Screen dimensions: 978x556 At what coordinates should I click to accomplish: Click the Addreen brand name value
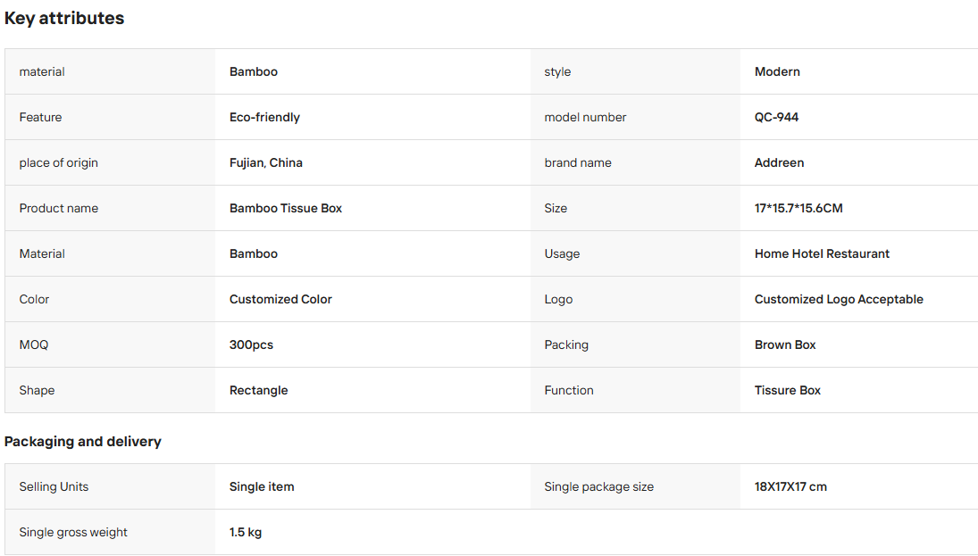779,162
